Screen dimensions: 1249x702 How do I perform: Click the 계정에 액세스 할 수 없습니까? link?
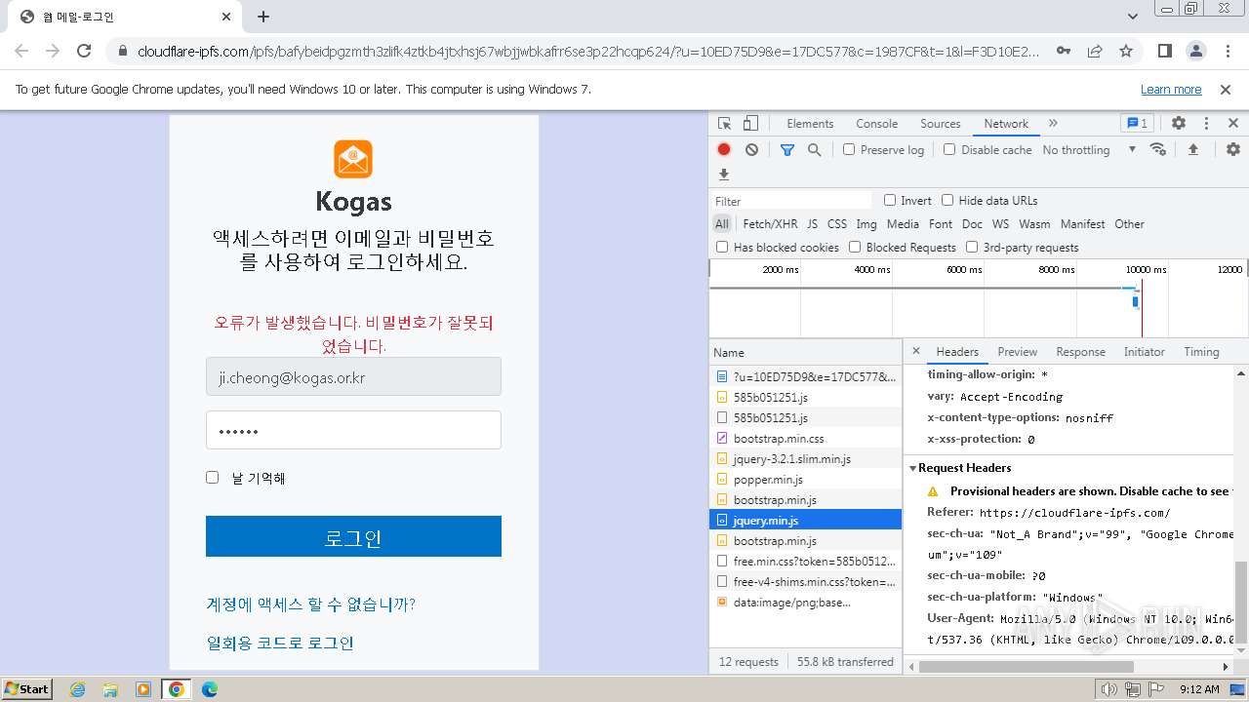tap(310, 604)
